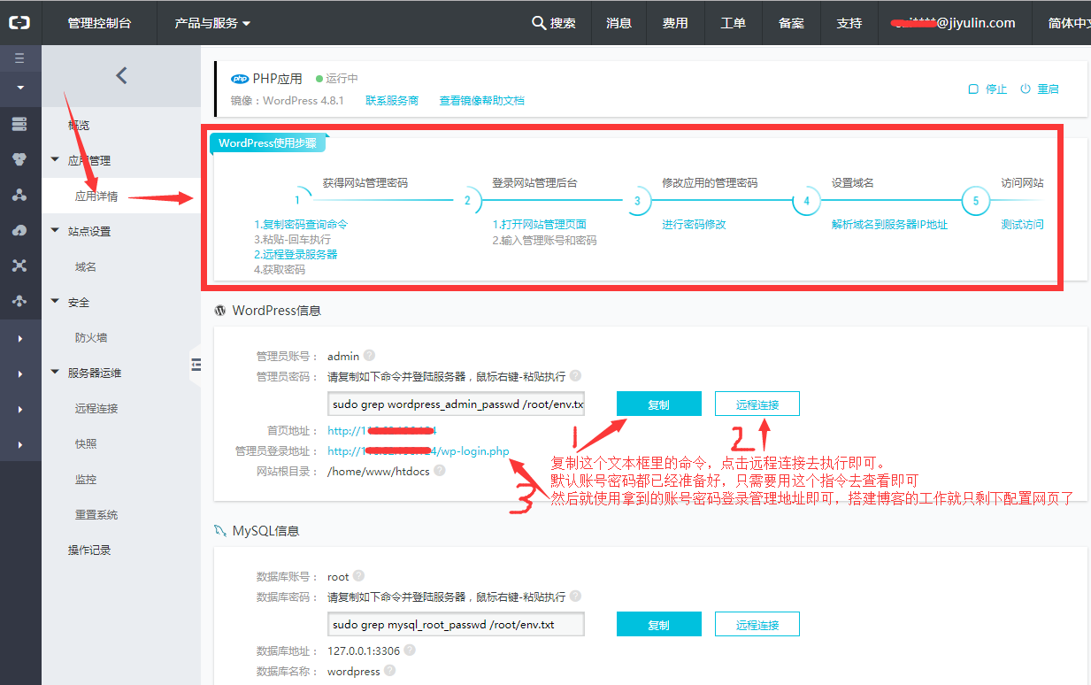Open 费用 in top bar
Screen dimensions: 1091x685
675,23
